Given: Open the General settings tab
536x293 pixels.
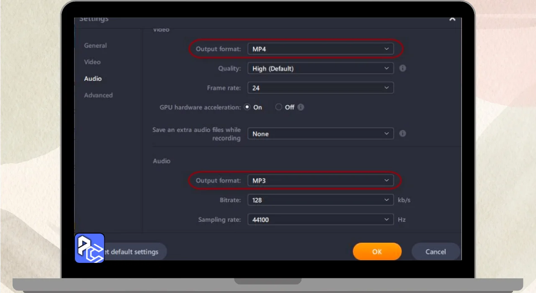Looking at the screenshot, I should (x=95, y=46).
